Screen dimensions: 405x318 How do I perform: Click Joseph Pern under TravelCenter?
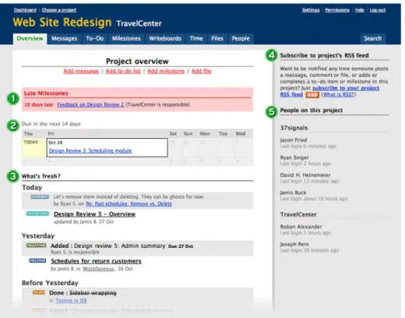(x=294, y=244)
